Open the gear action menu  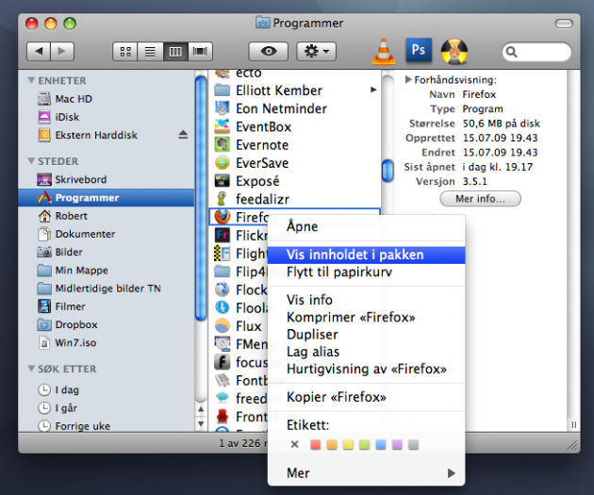(x=316, y=51)
